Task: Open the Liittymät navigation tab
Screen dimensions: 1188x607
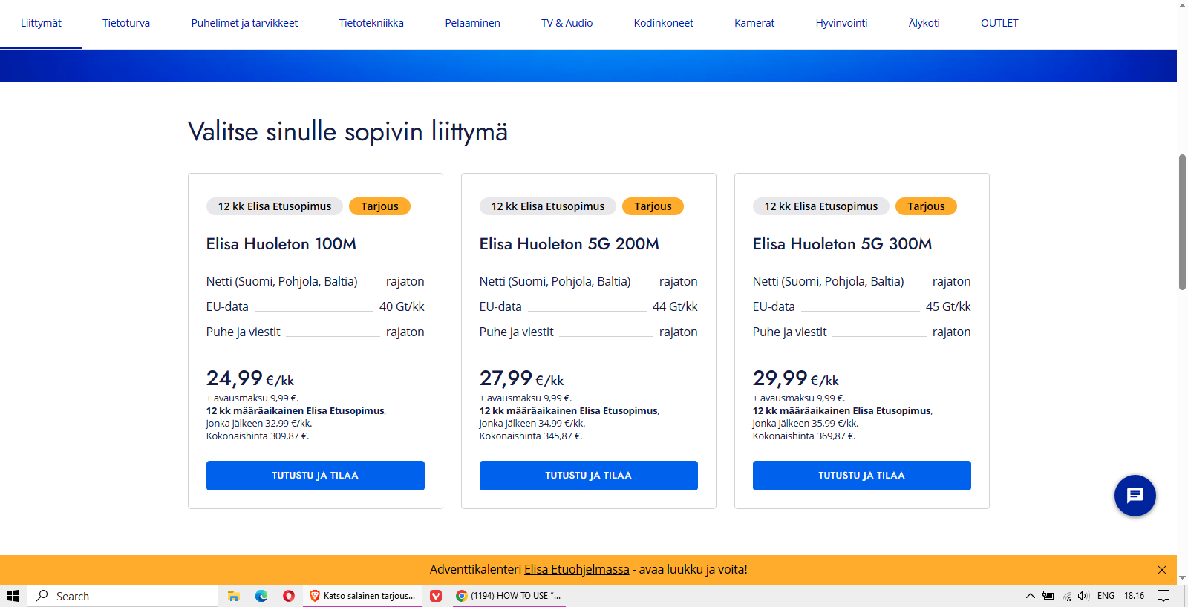Action: point(41,23)
